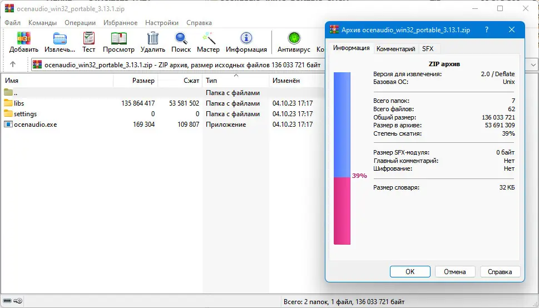Viewport: 539px width, 308px height.
Task: Open the Операции menu
Action: pos(80,23)
